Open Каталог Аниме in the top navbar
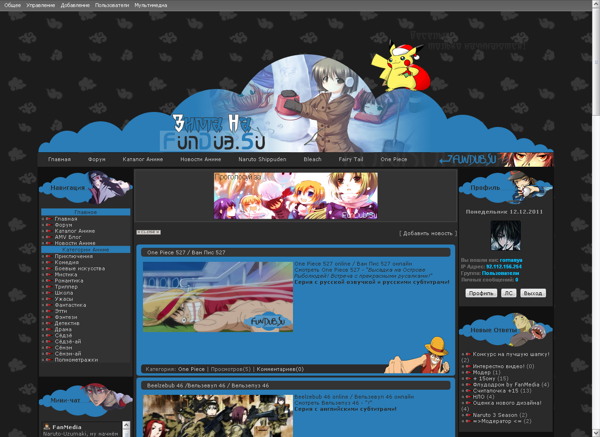The width and height of the screenshot is (600, 437). click(143, 159)
